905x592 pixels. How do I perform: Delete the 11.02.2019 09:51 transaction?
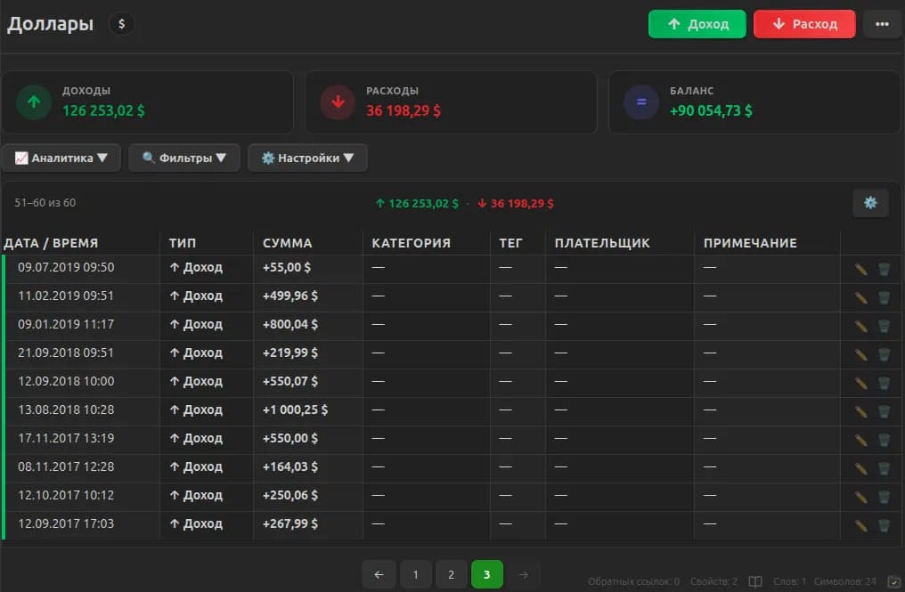coord(884,297)
